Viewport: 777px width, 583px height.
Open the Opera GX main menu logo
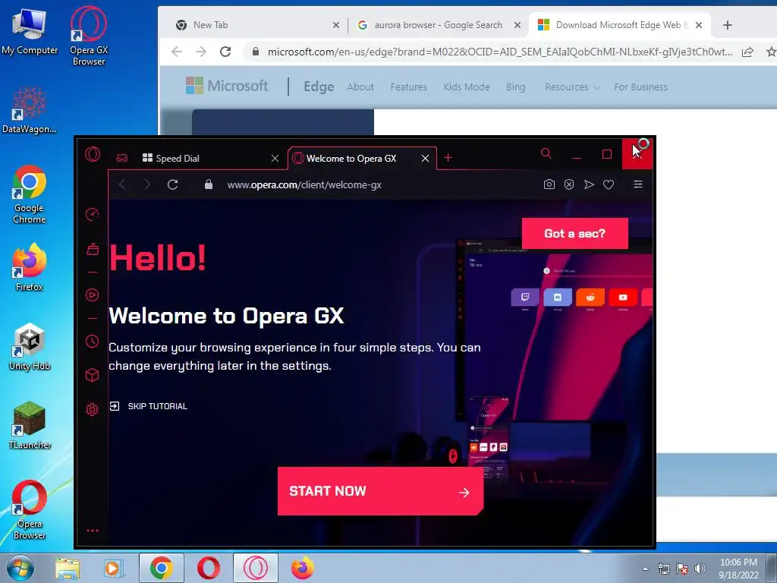pos(93,154)
